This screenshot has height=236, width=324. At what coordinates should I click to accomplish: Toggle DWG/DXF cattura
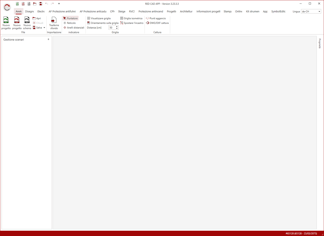(157, 23)
